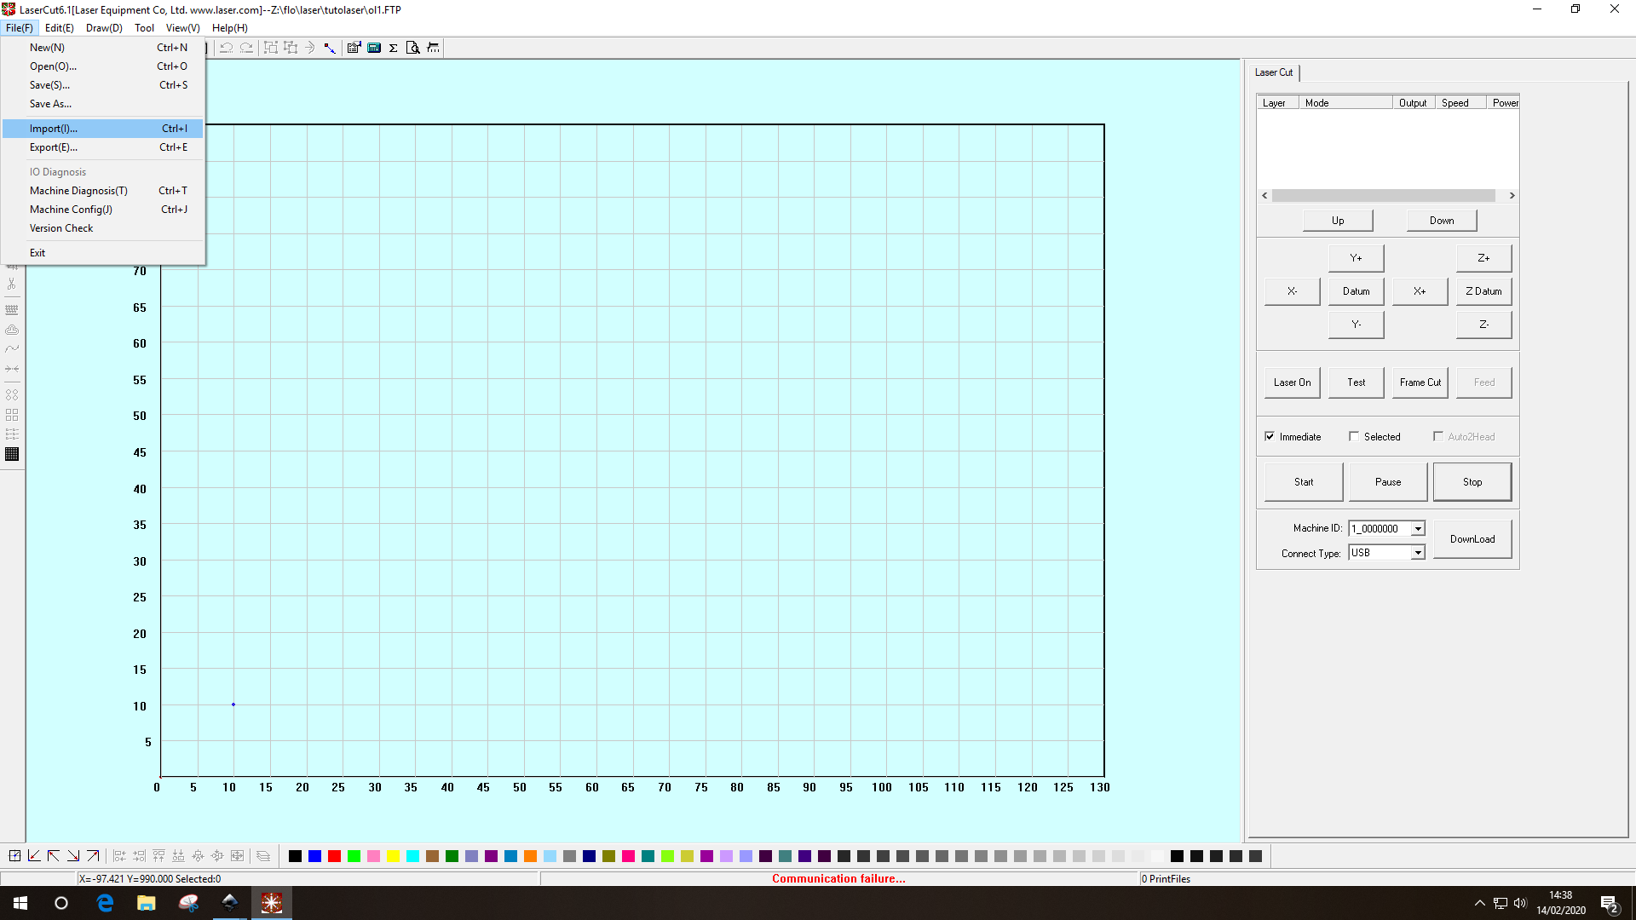Click the DownLoad button

tap(1472, 539)
